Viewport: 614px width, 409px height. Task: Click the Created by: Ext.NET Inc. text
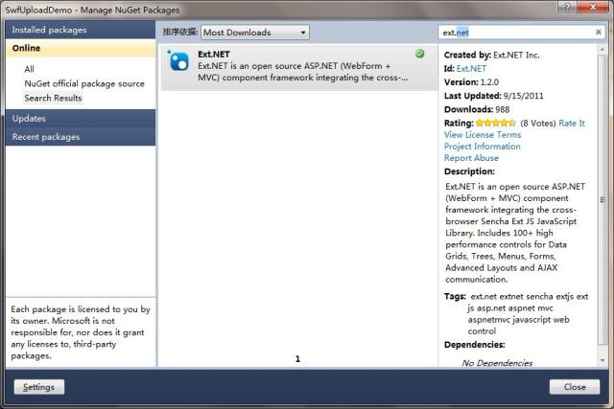491,56
